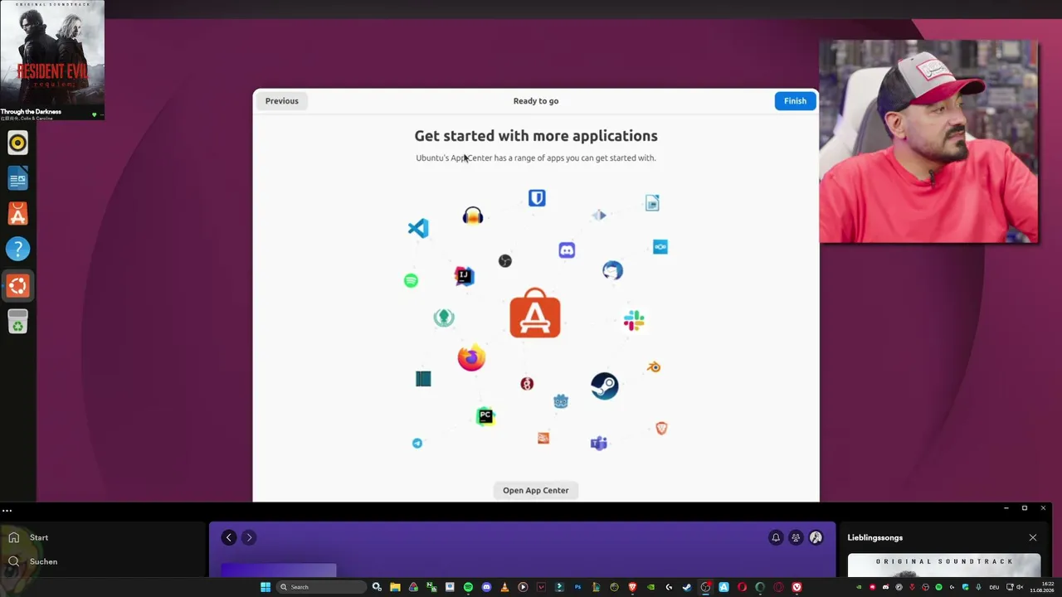The image size is (1062, 597).
Task: Open Spotify notifications bell
Action: 776,537
